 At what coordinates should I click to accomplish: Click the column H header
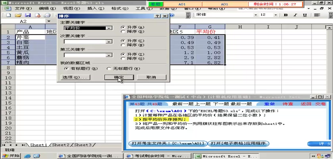coord(240,27)
